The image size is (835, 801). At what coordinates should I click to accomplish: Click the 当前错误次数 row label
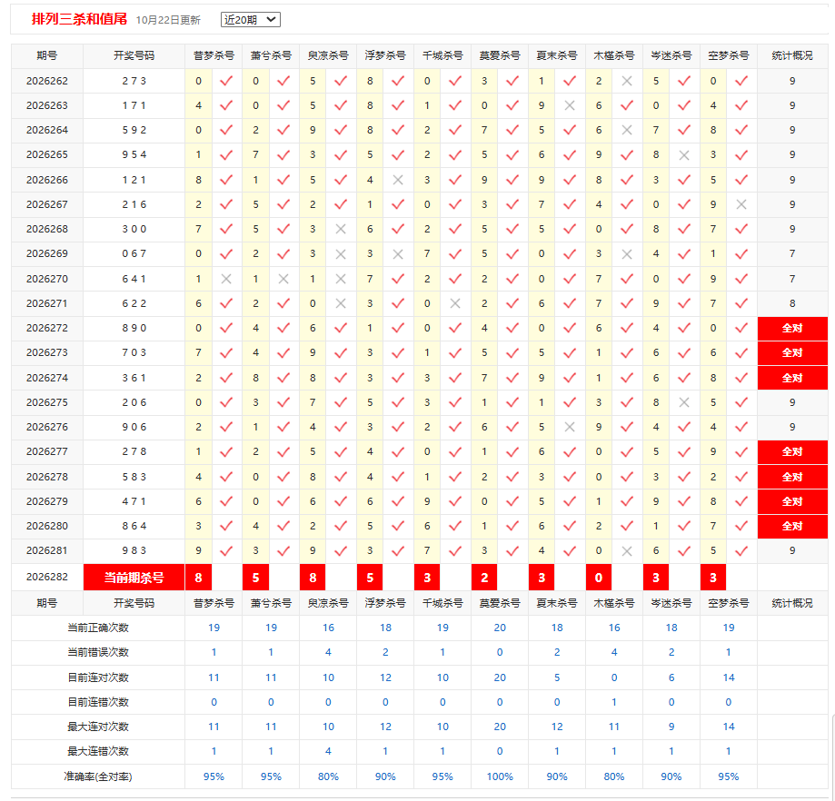pos(98,652)
